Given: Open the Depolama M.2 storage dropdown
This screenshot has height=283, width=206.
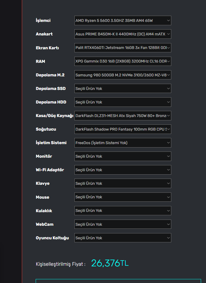Looking at the screenshot, I should pyautogui.click(x=123, y=75).
